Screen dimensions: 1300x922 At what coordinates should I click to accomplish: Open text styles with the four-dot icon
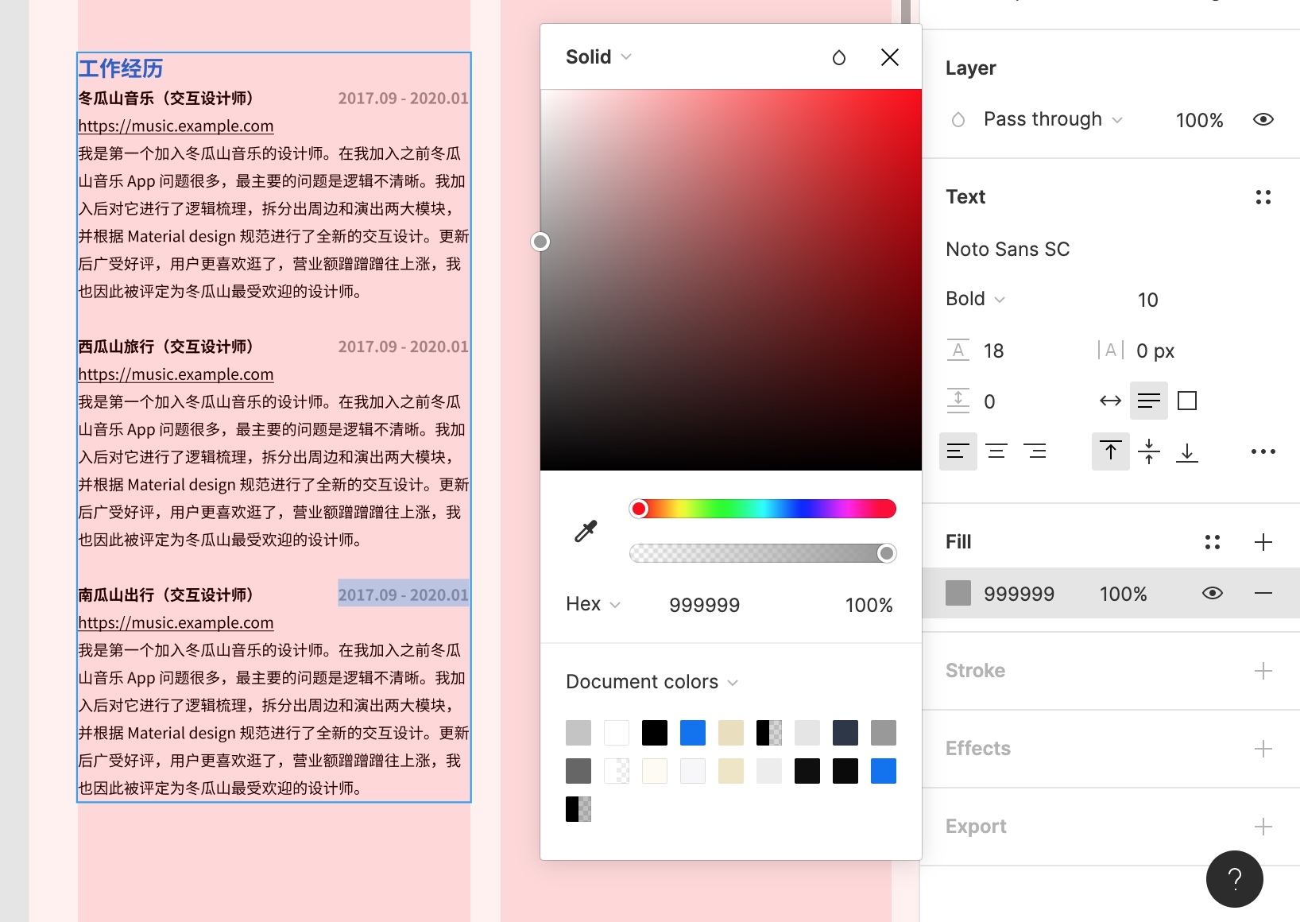(1263, 197)
